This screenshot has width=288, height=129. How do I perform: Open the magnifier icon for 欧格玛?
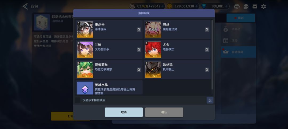point(207,70)
